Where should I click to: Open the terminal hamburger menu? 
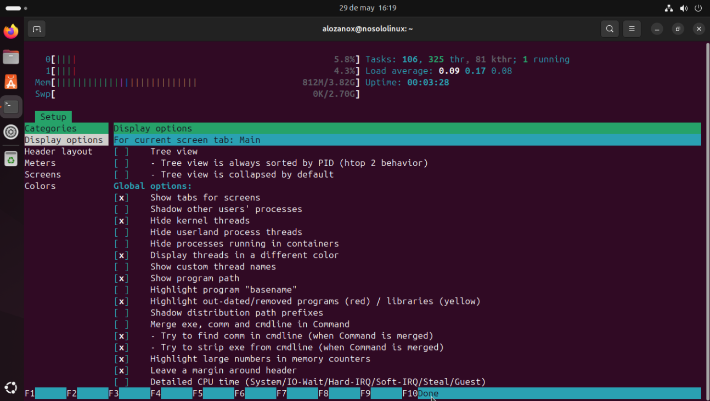pos(632,29)
